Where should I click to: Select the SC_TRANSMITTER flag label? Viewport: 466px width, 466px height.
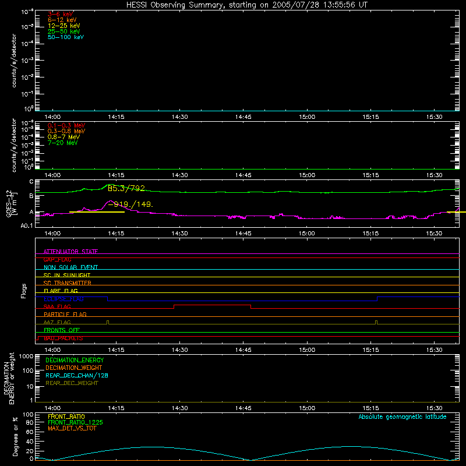point(68,283)
